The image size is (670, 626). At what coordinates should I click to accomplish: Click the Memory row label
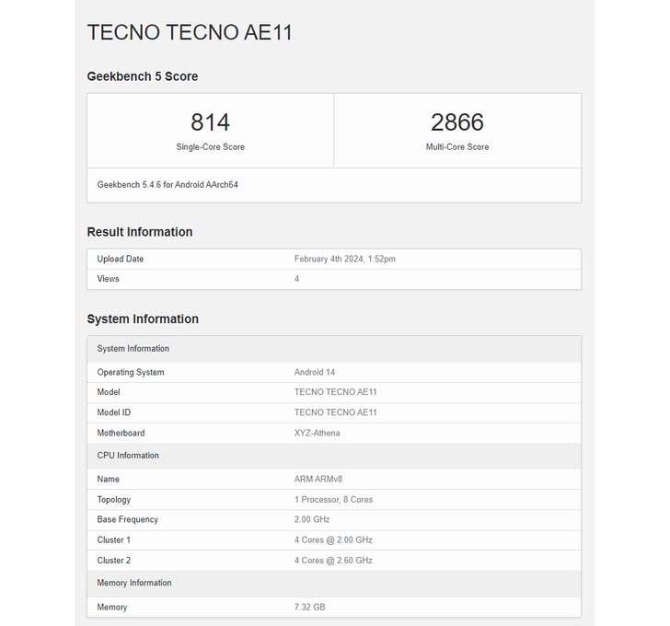112,608
